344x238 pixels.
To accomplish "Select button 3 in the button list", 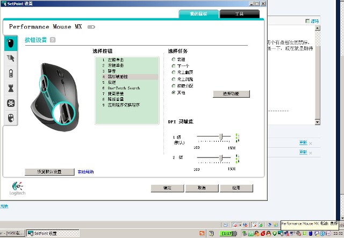I will (x=127, y=71).
